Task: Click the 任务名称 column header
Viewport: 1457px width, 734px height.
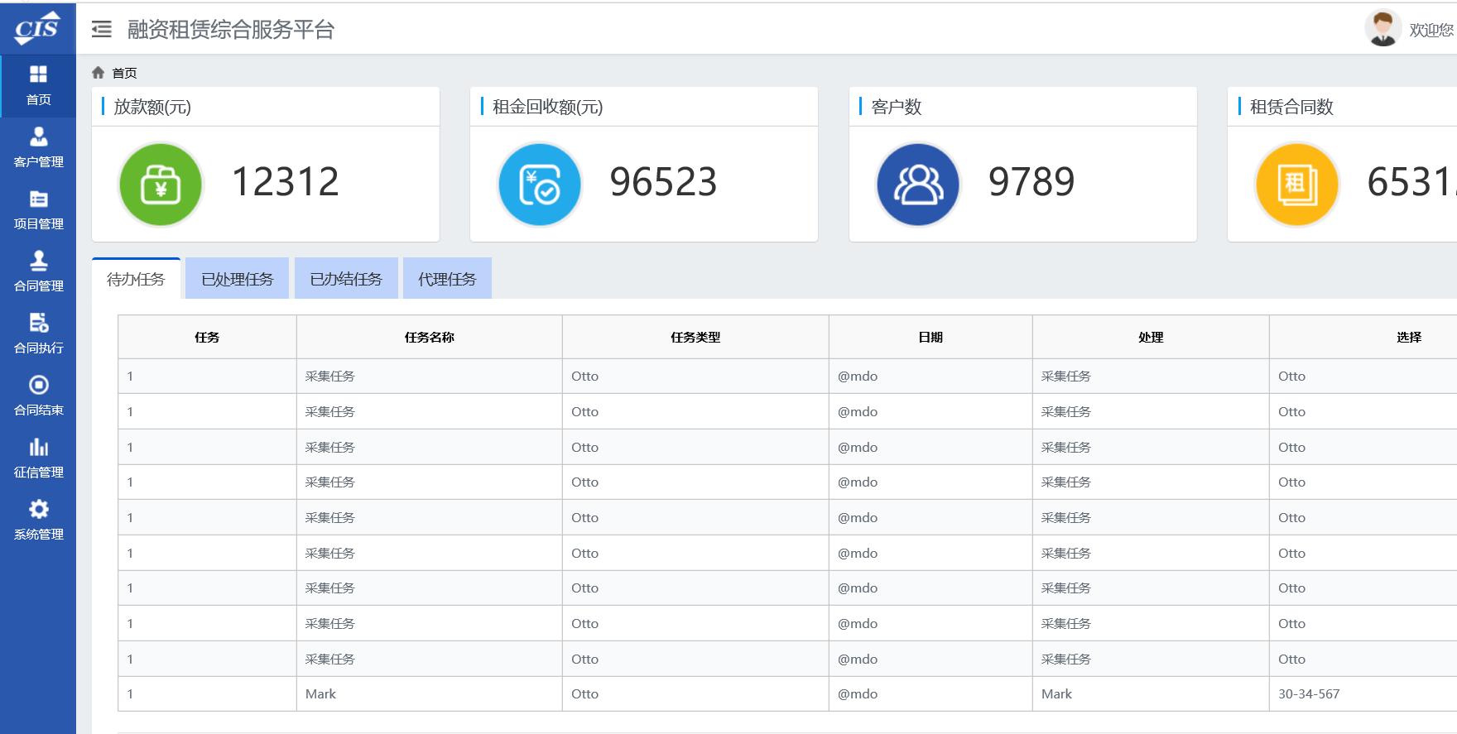Action: [x=429, y=337]
